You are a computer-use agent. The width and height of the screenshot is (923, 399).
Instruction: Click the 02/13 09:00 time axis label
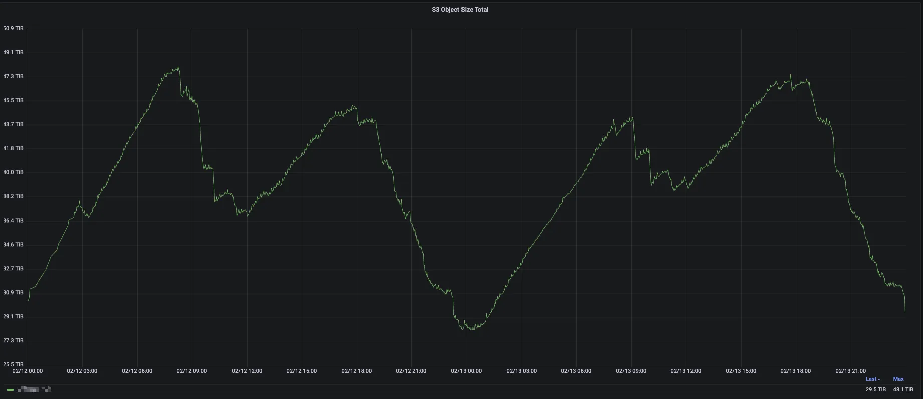(x=631, y=371)
